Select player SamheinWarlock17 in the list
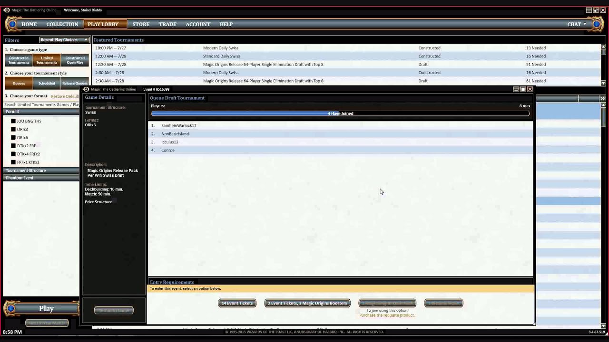 coord(340,125)
